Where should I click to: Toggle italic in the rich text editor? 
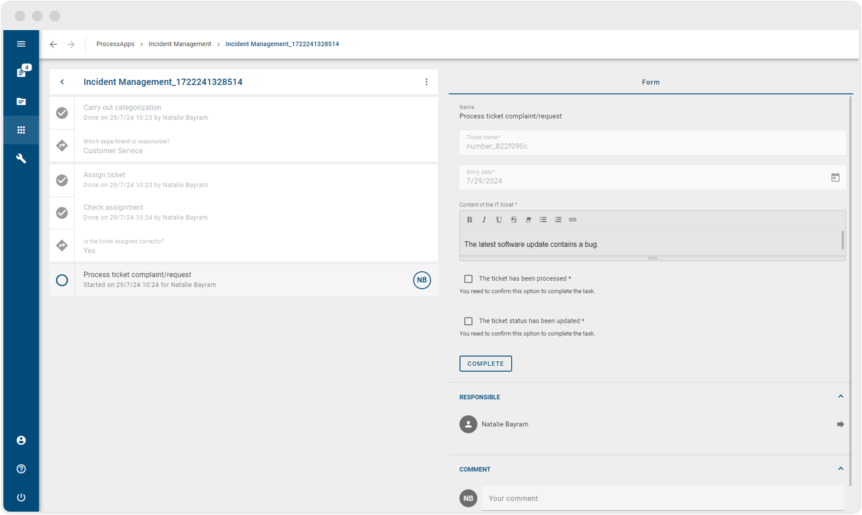coord(484,219)
